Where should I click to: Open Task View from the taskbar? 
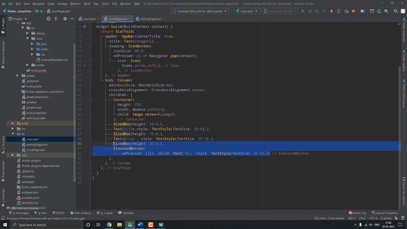pos(99,225)
